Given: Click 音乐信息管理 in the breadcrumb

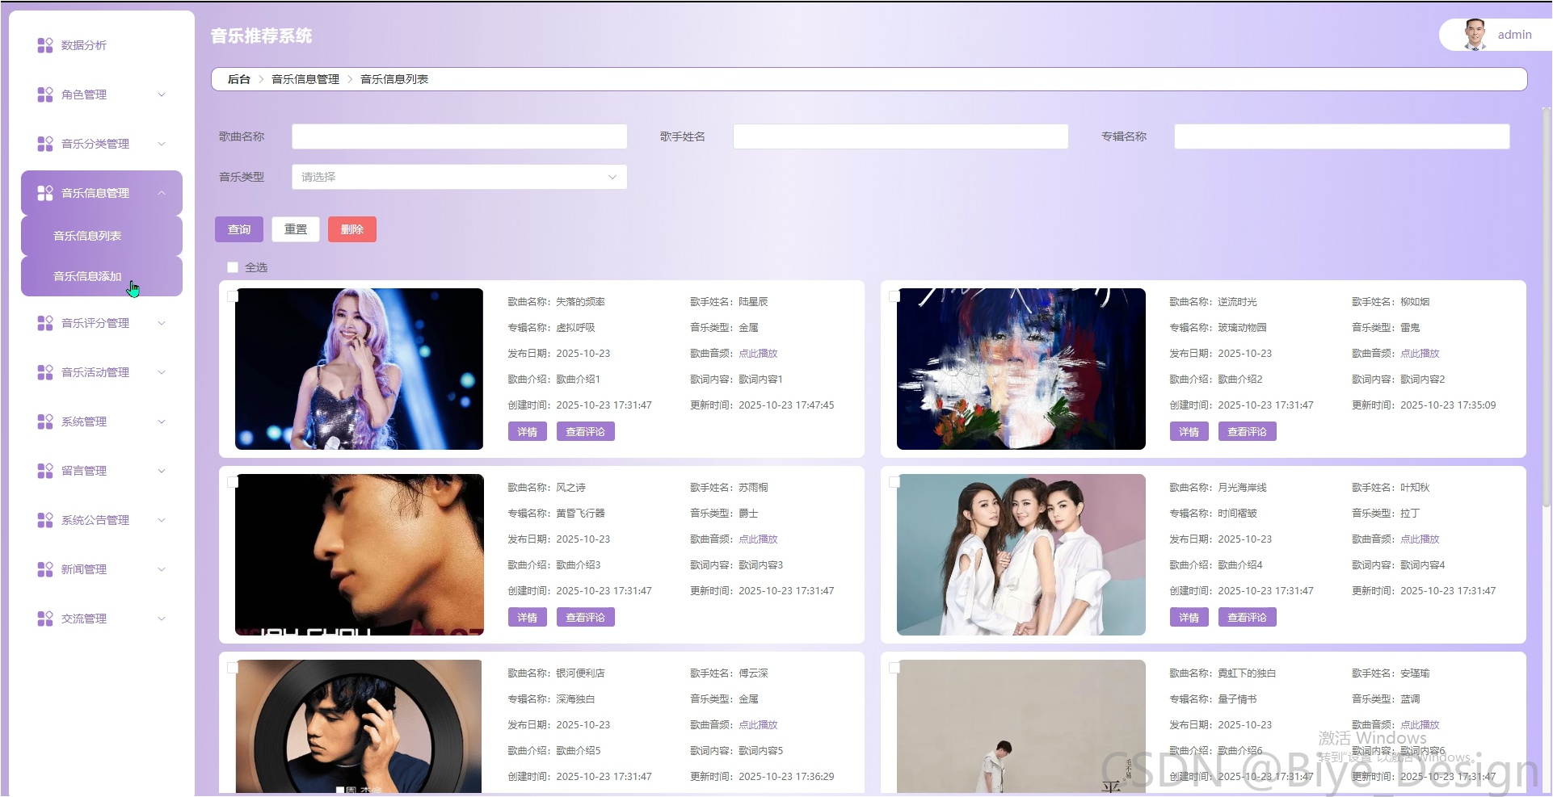Looking at the screenshot, I should coord(305,79).
